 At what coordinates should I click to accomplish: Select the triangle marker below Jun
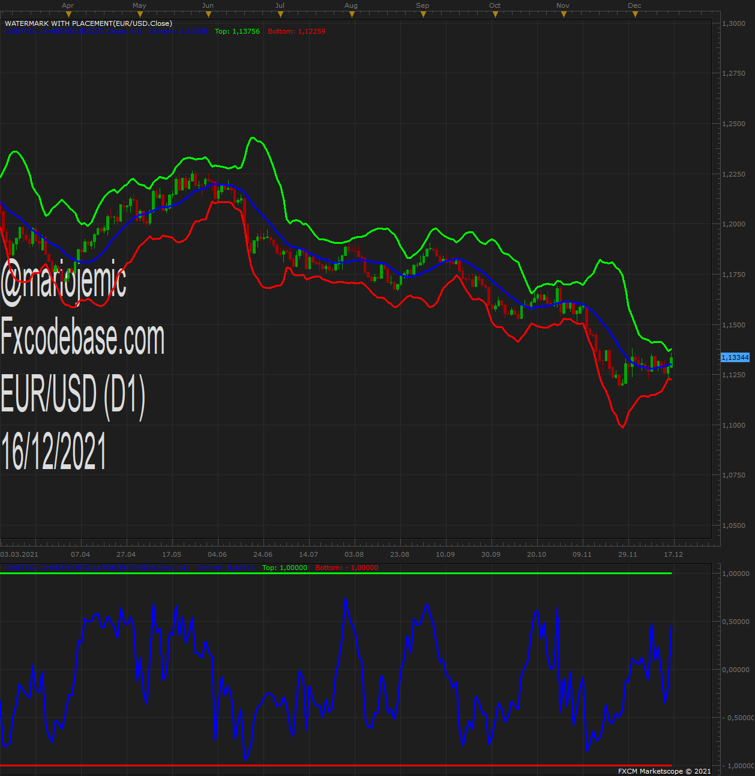(x=208, y=14)
